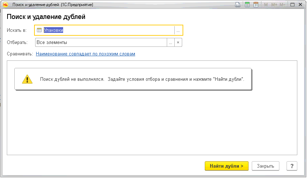
Task: Click the 1C:Enterprise logo icon in the title bar
Action: [5, 5]
